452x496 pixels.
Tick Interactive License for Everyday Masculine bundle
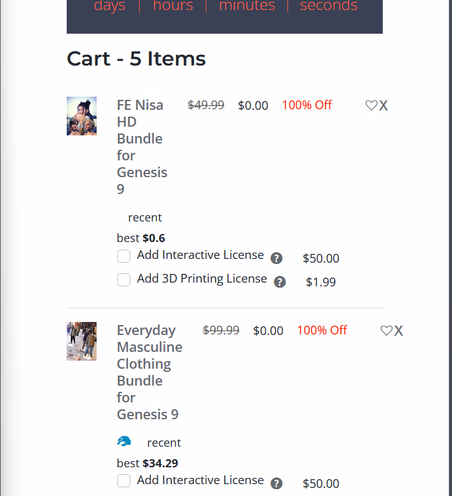(x=123, y=480)
